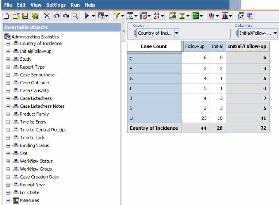Collapse the Insertable Objects pane arrow

(124, 31)
